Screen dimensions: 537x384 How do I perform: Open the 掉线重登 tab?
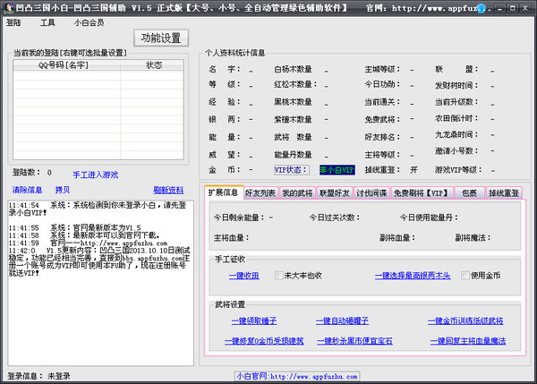click(504, 193)
